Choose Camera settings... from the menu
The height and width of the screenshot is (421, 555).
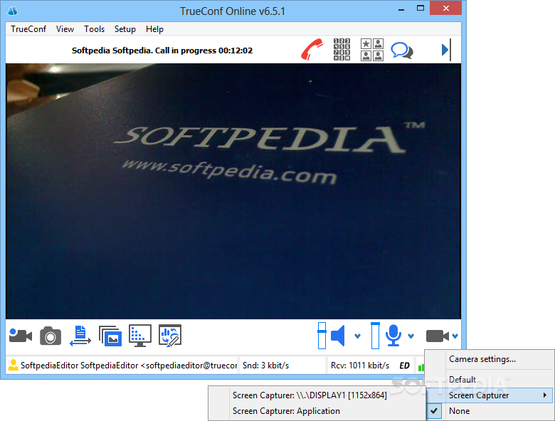tap(490, 359)
